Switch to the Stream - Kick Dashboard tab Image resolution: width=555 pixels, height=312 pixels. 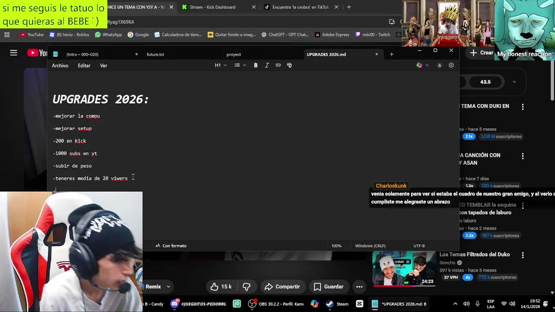pos(212,7)
